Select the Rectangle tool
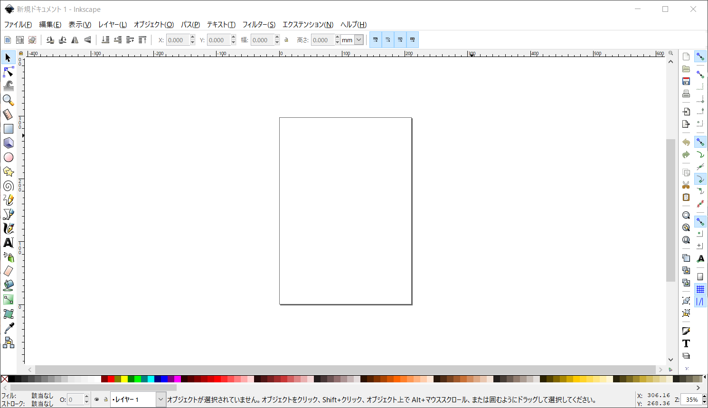The height and width of the screenshot is (408, 708). pyautogui.click(x=8, y=129)
